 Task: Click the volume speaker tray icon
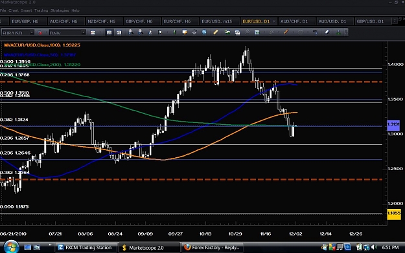coord(374,247)
